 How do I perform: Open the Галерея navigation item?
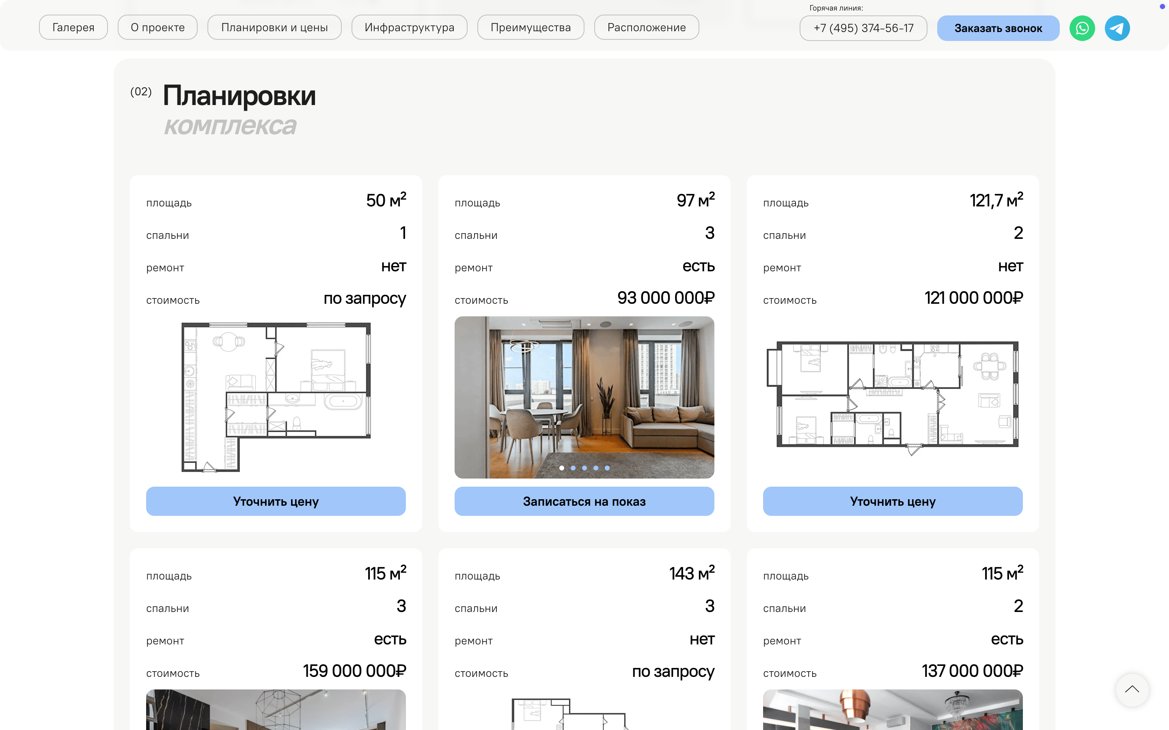click(x=73, y=28)
